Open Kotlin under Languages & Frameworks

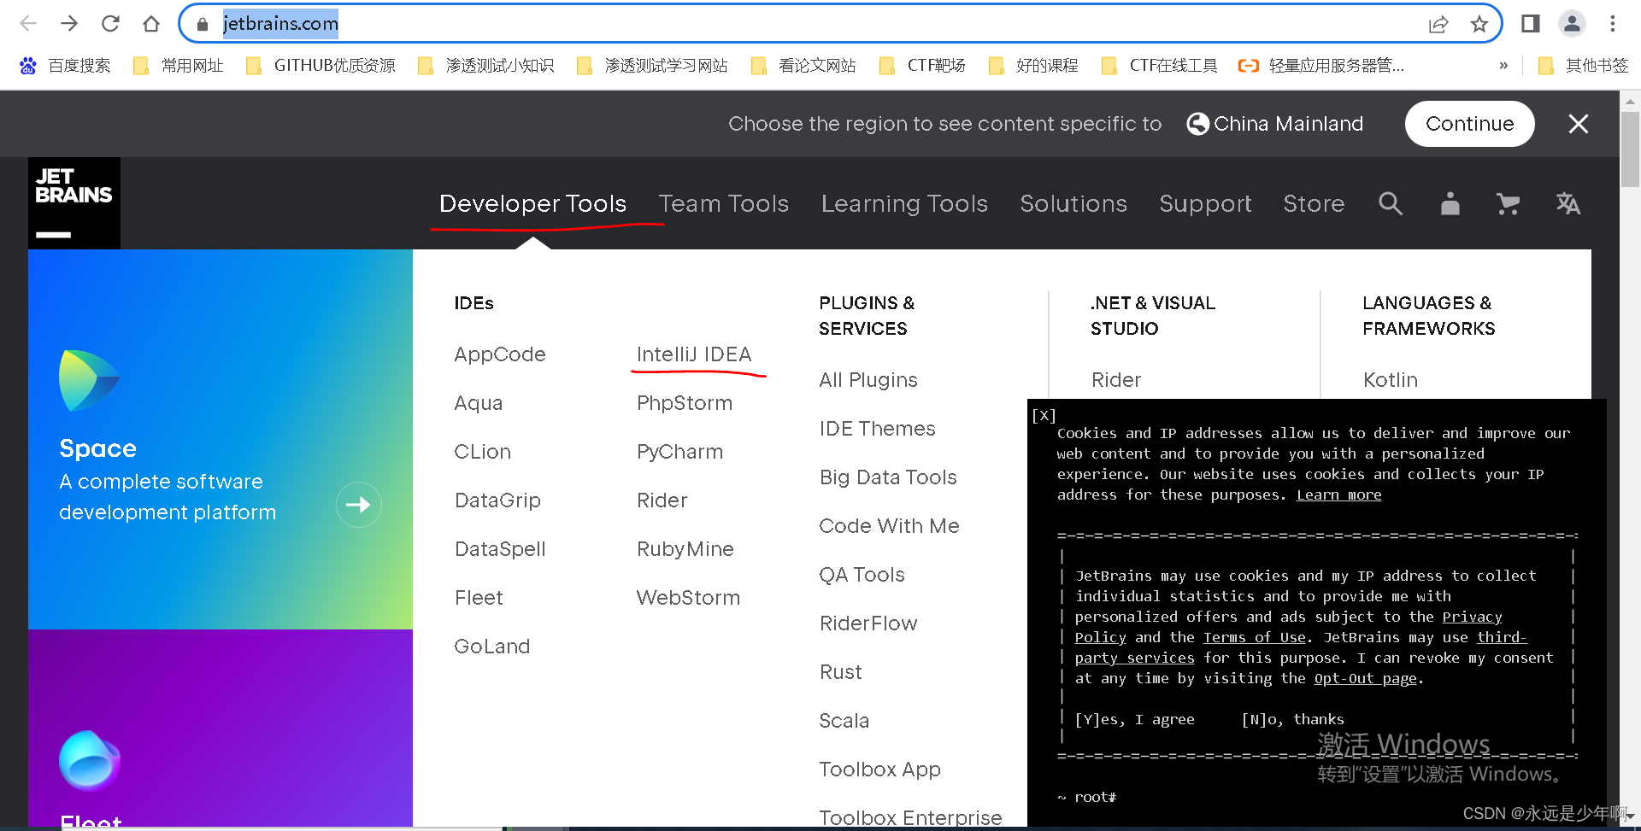click(1391, 380)
